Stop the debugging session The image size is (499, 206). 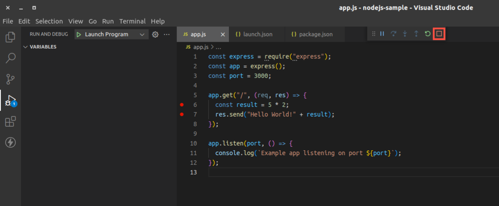coord(439,34)
